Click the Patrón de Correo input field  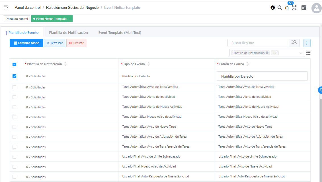[262, 76]
